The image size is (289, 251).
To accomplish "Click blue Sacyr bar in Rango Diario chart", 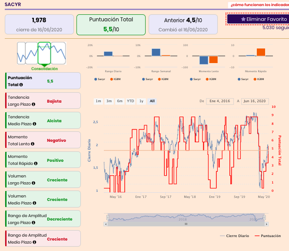I will point(108,54).
